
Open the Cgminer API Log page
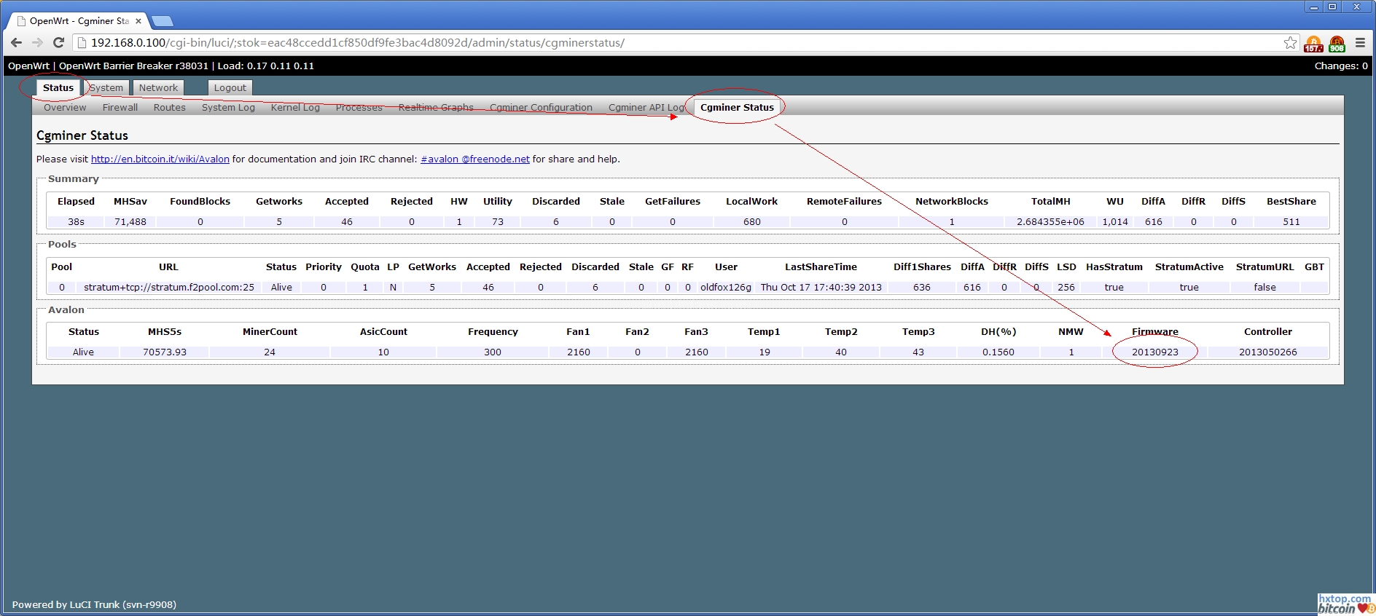click(646, 108)
